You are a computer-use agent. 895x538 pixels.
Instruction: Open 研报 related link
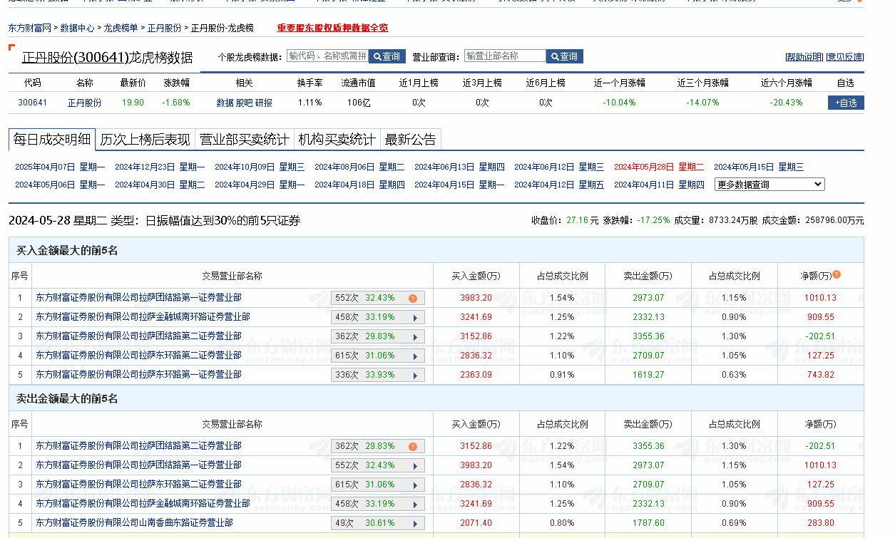(x=264, y=103)
